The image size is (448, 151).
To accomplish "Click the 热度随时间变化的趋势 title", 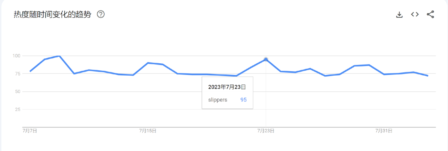I will pyautogui.click(x=52, y=15).
